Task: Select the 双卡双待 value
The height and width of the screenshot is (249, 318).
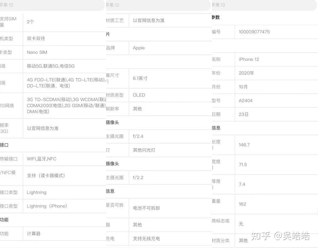Action: (36, 39)
